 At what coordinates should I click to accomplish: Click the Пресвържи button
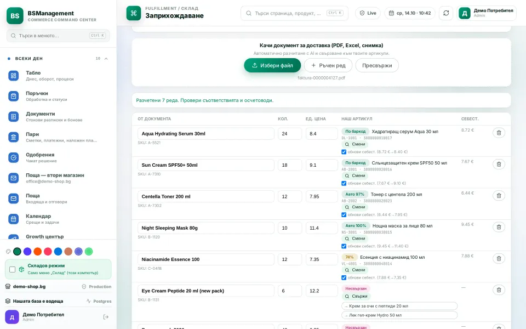coord(377,65)
